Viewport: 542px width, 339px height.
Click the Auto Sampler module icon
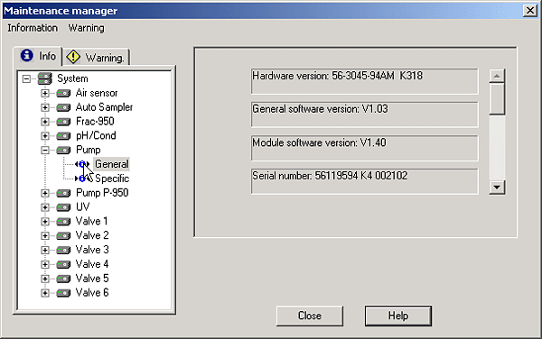click(x=63, y=107)
